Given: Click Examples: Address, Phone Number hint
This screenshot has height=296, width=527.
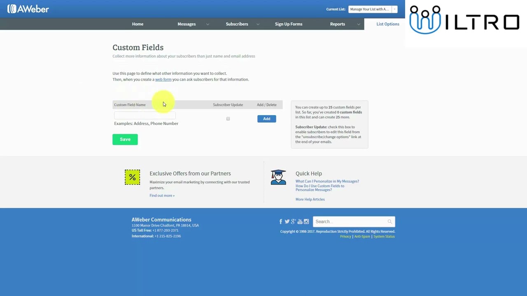Looking at the screenshot, I should [x=146, y=123].
